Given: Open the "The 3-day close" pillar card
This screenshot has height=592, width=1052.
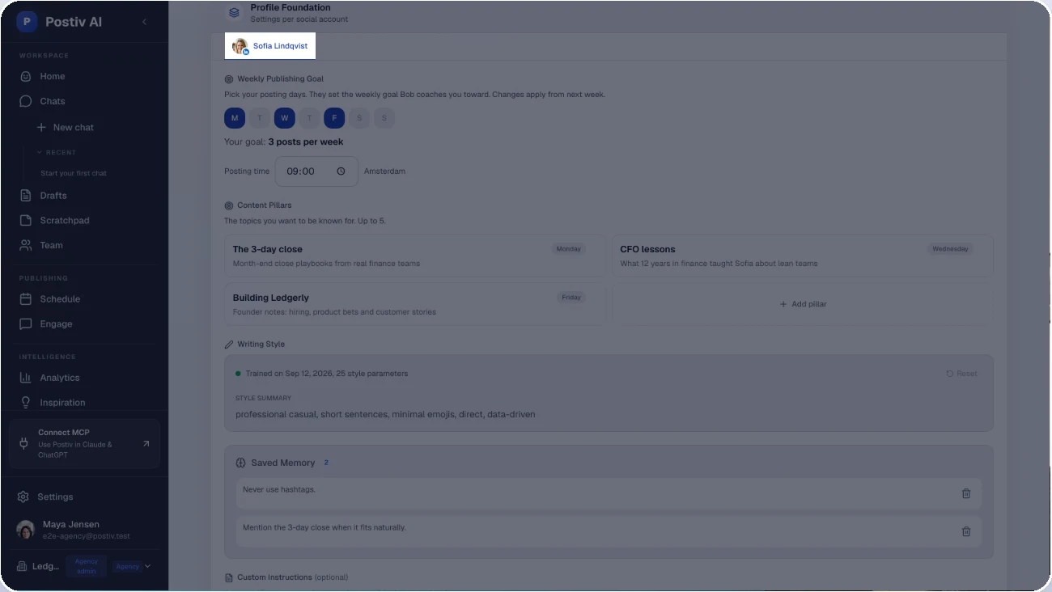Looking at the screenshot, I should click(414, 256).
